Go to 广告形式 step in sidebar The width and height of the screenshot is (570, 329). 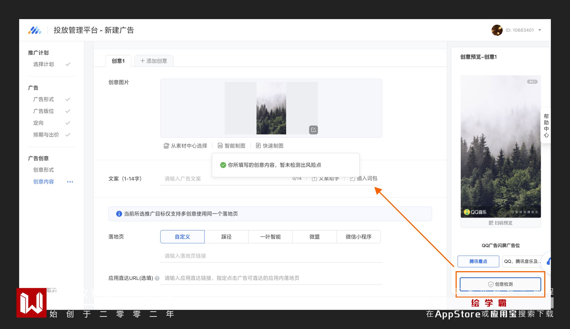[44, 99]
